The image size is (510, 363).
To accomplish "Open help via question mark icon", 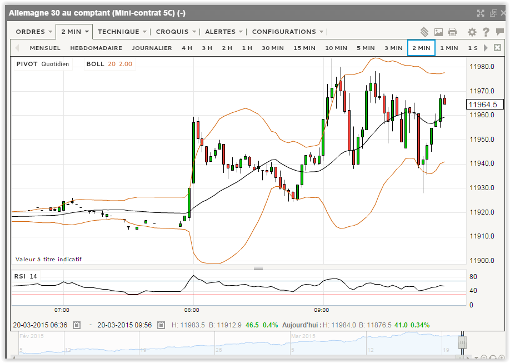I will (x=486, y=32).
